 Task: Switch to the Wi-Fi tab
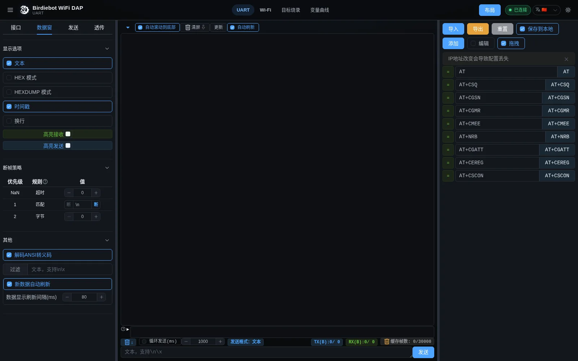click(266, 10)
